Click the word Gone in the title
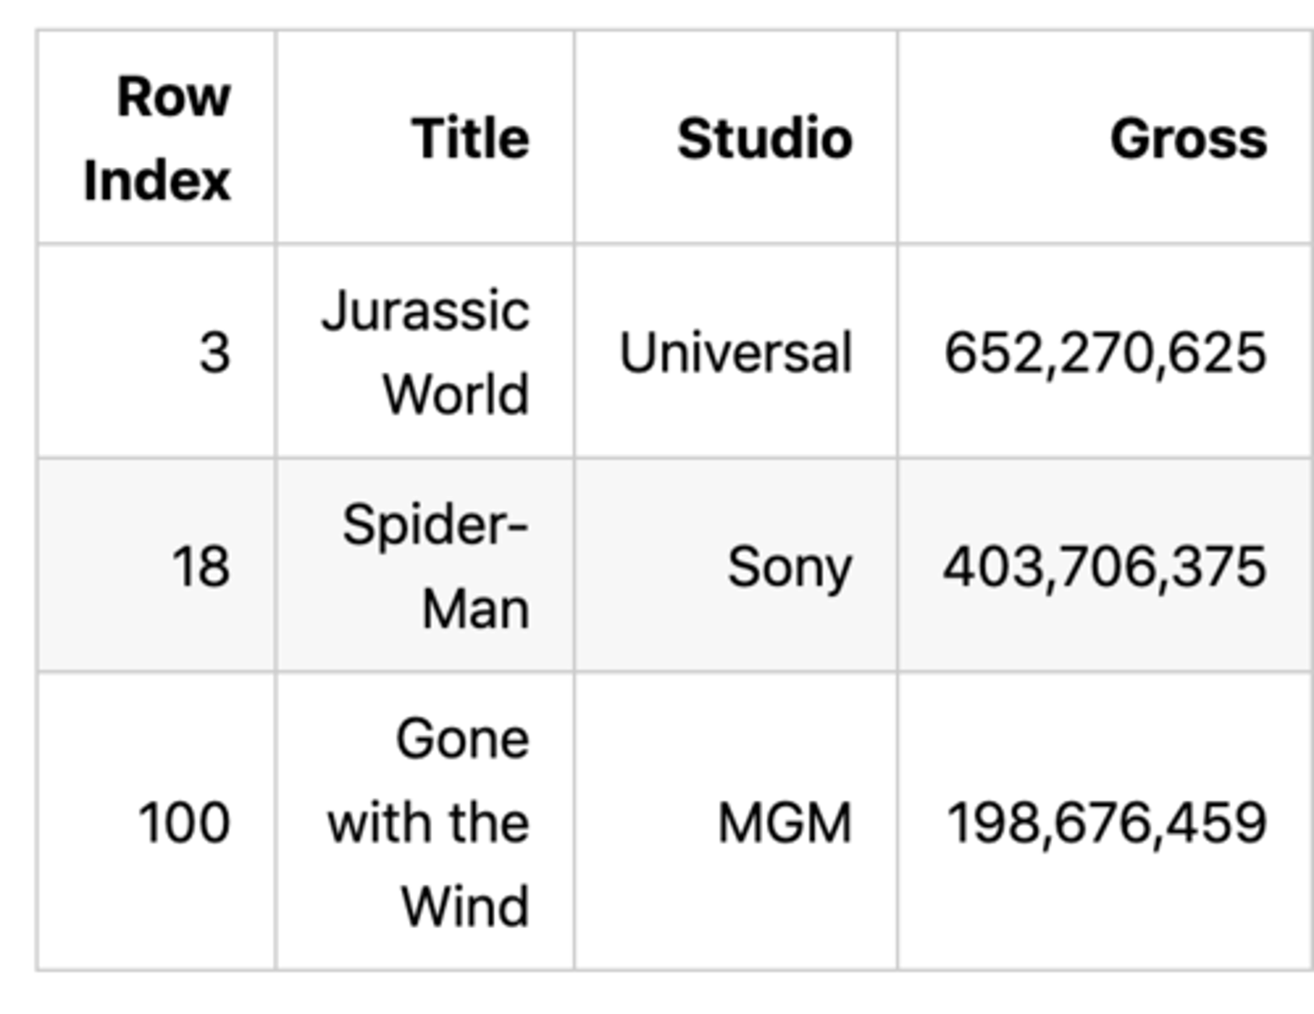The image size is (1314, 1014). pyautogui.click(x=462, y=737)
